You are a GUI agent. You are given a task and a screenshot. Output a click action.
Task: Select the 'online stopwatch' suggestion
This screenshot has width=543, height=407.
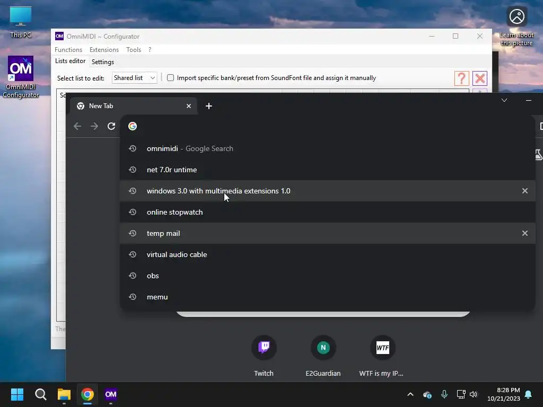click(328, 212)
